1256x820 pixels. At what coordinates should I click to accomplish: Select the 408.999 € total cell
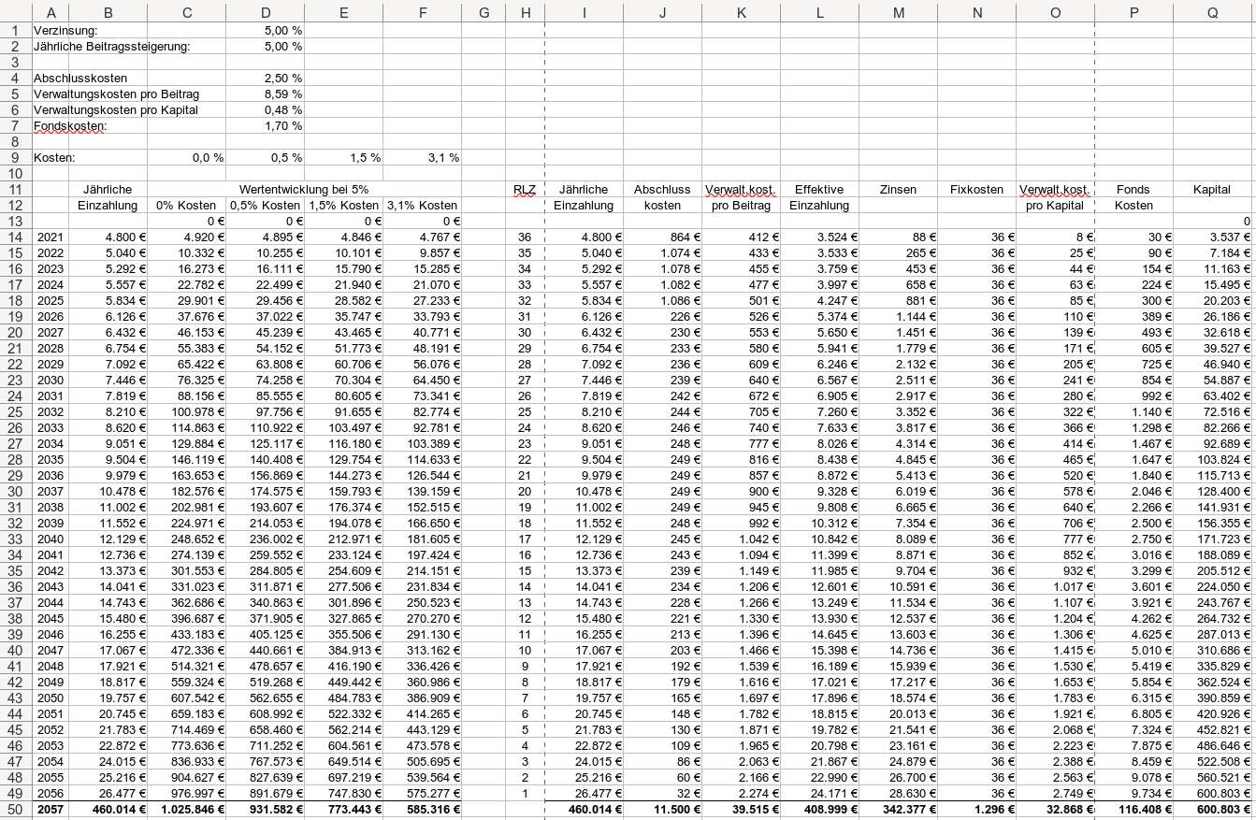819,809
